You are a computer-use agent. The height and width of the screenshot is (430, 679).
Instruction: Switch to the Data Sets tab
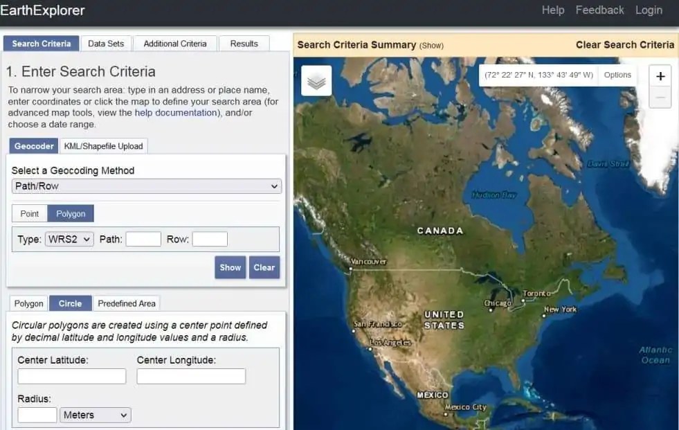tap(106, 43)
